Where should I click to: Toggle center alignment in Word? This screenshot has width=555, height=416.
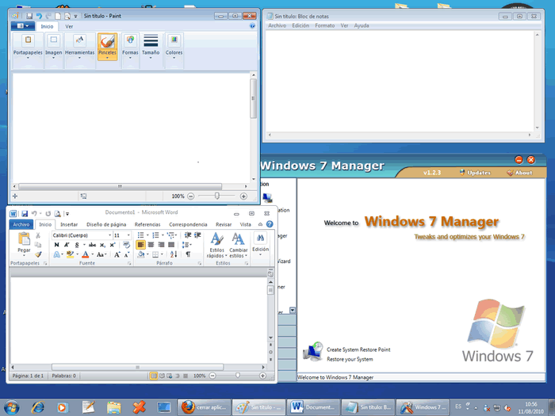(x=151, y=245)
